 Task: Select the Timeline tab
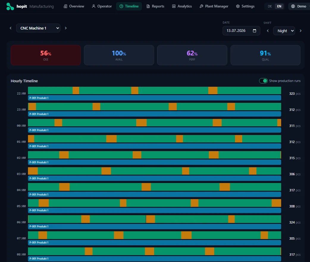tap(129, 6)
